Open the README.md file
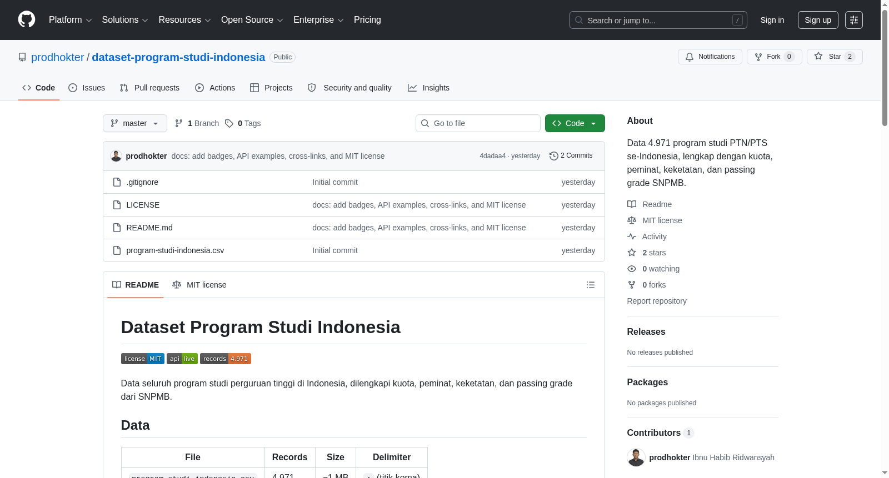 coord(149,228)
